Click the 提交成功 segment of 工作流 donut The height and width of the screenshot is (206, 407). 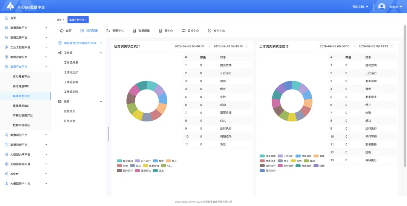point(296,85)
